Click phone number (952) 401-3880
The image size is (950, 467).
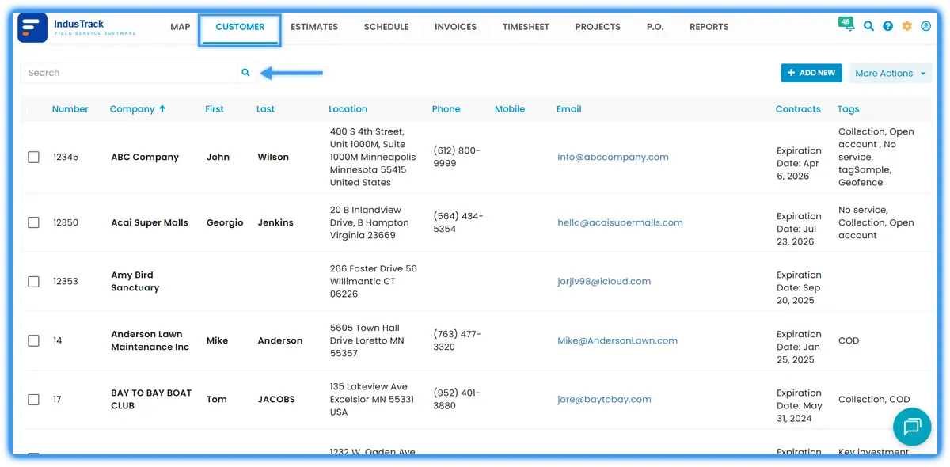[x=457, y=400]
